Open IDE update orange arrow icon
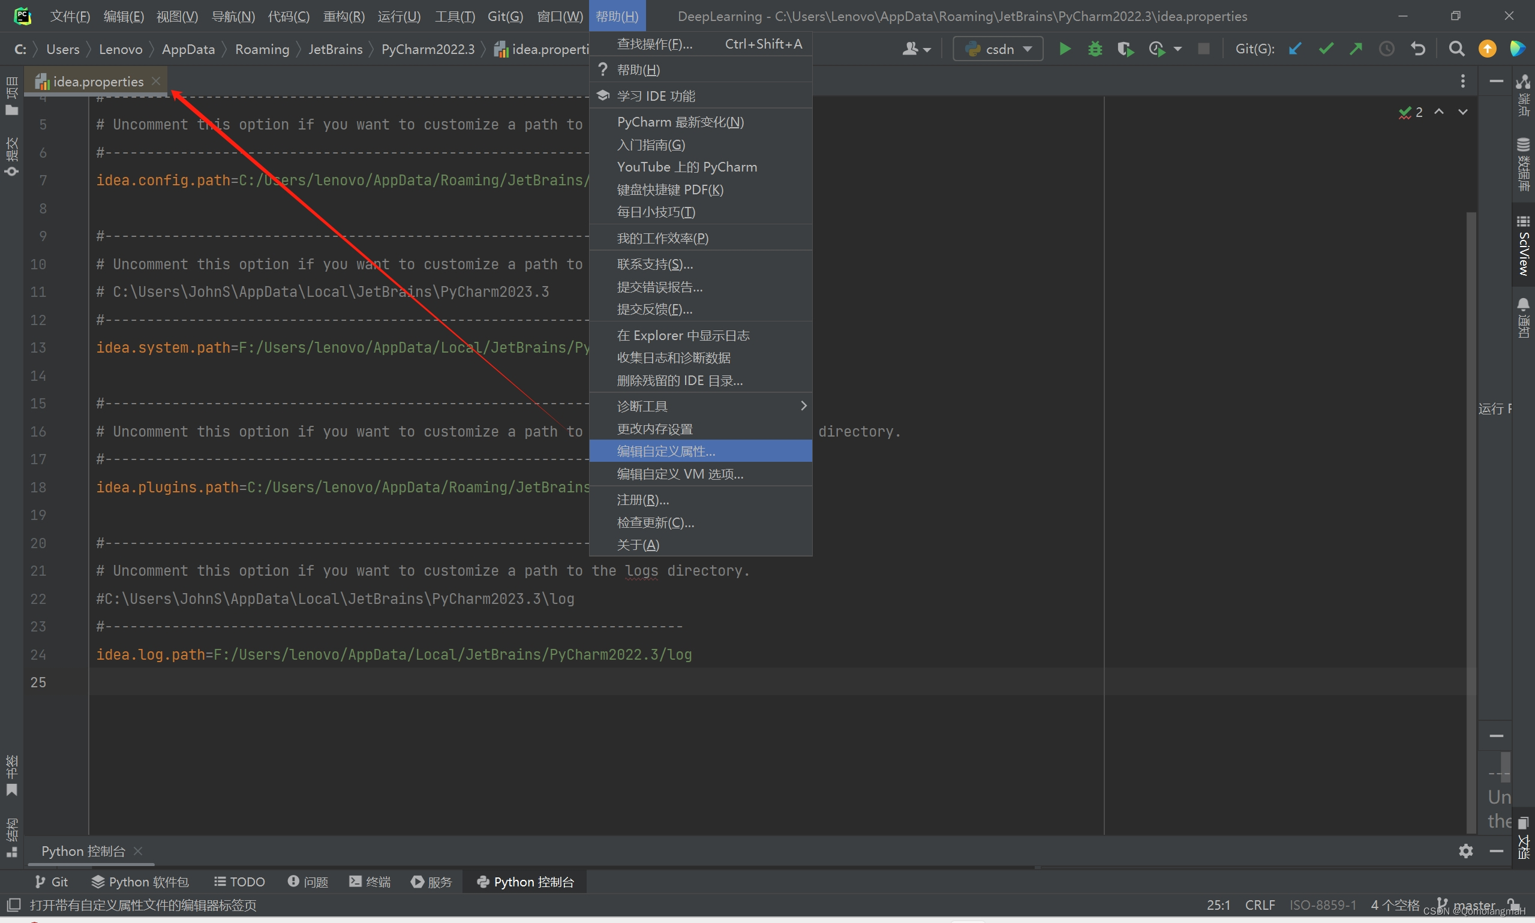Viewport: 1535px width, 923px height. coord(1487,49)
